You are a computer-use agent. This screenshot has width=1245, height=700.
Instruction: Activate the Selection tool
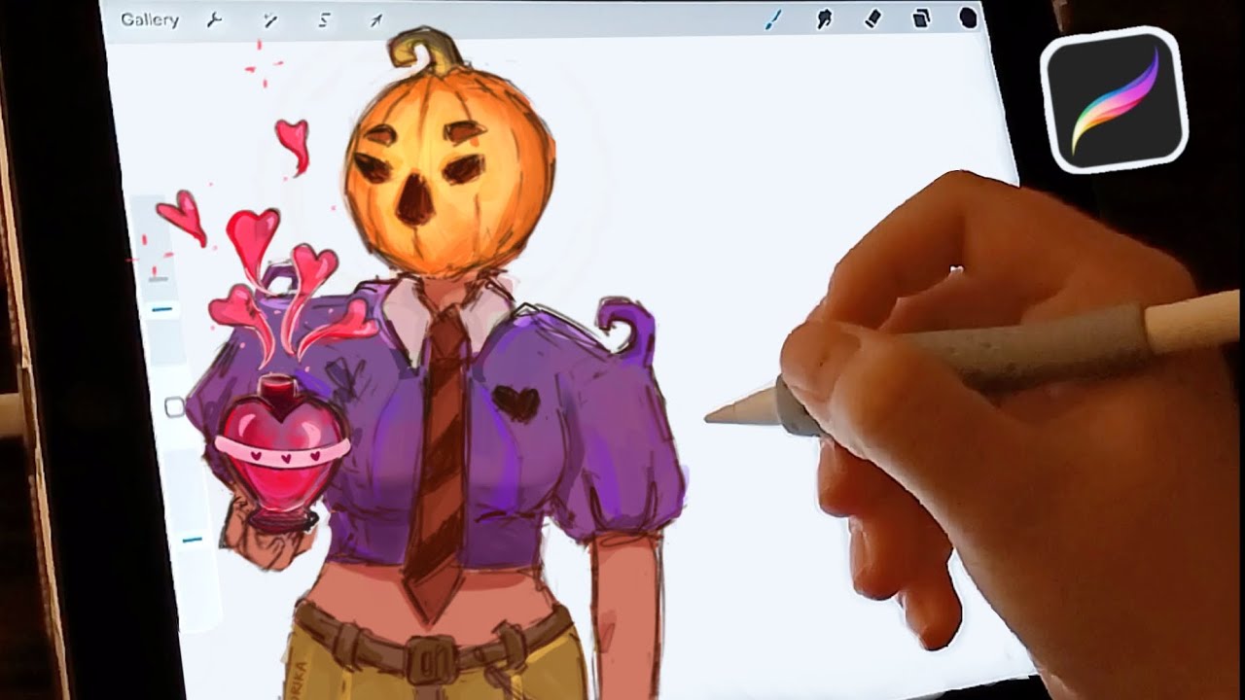324,20
